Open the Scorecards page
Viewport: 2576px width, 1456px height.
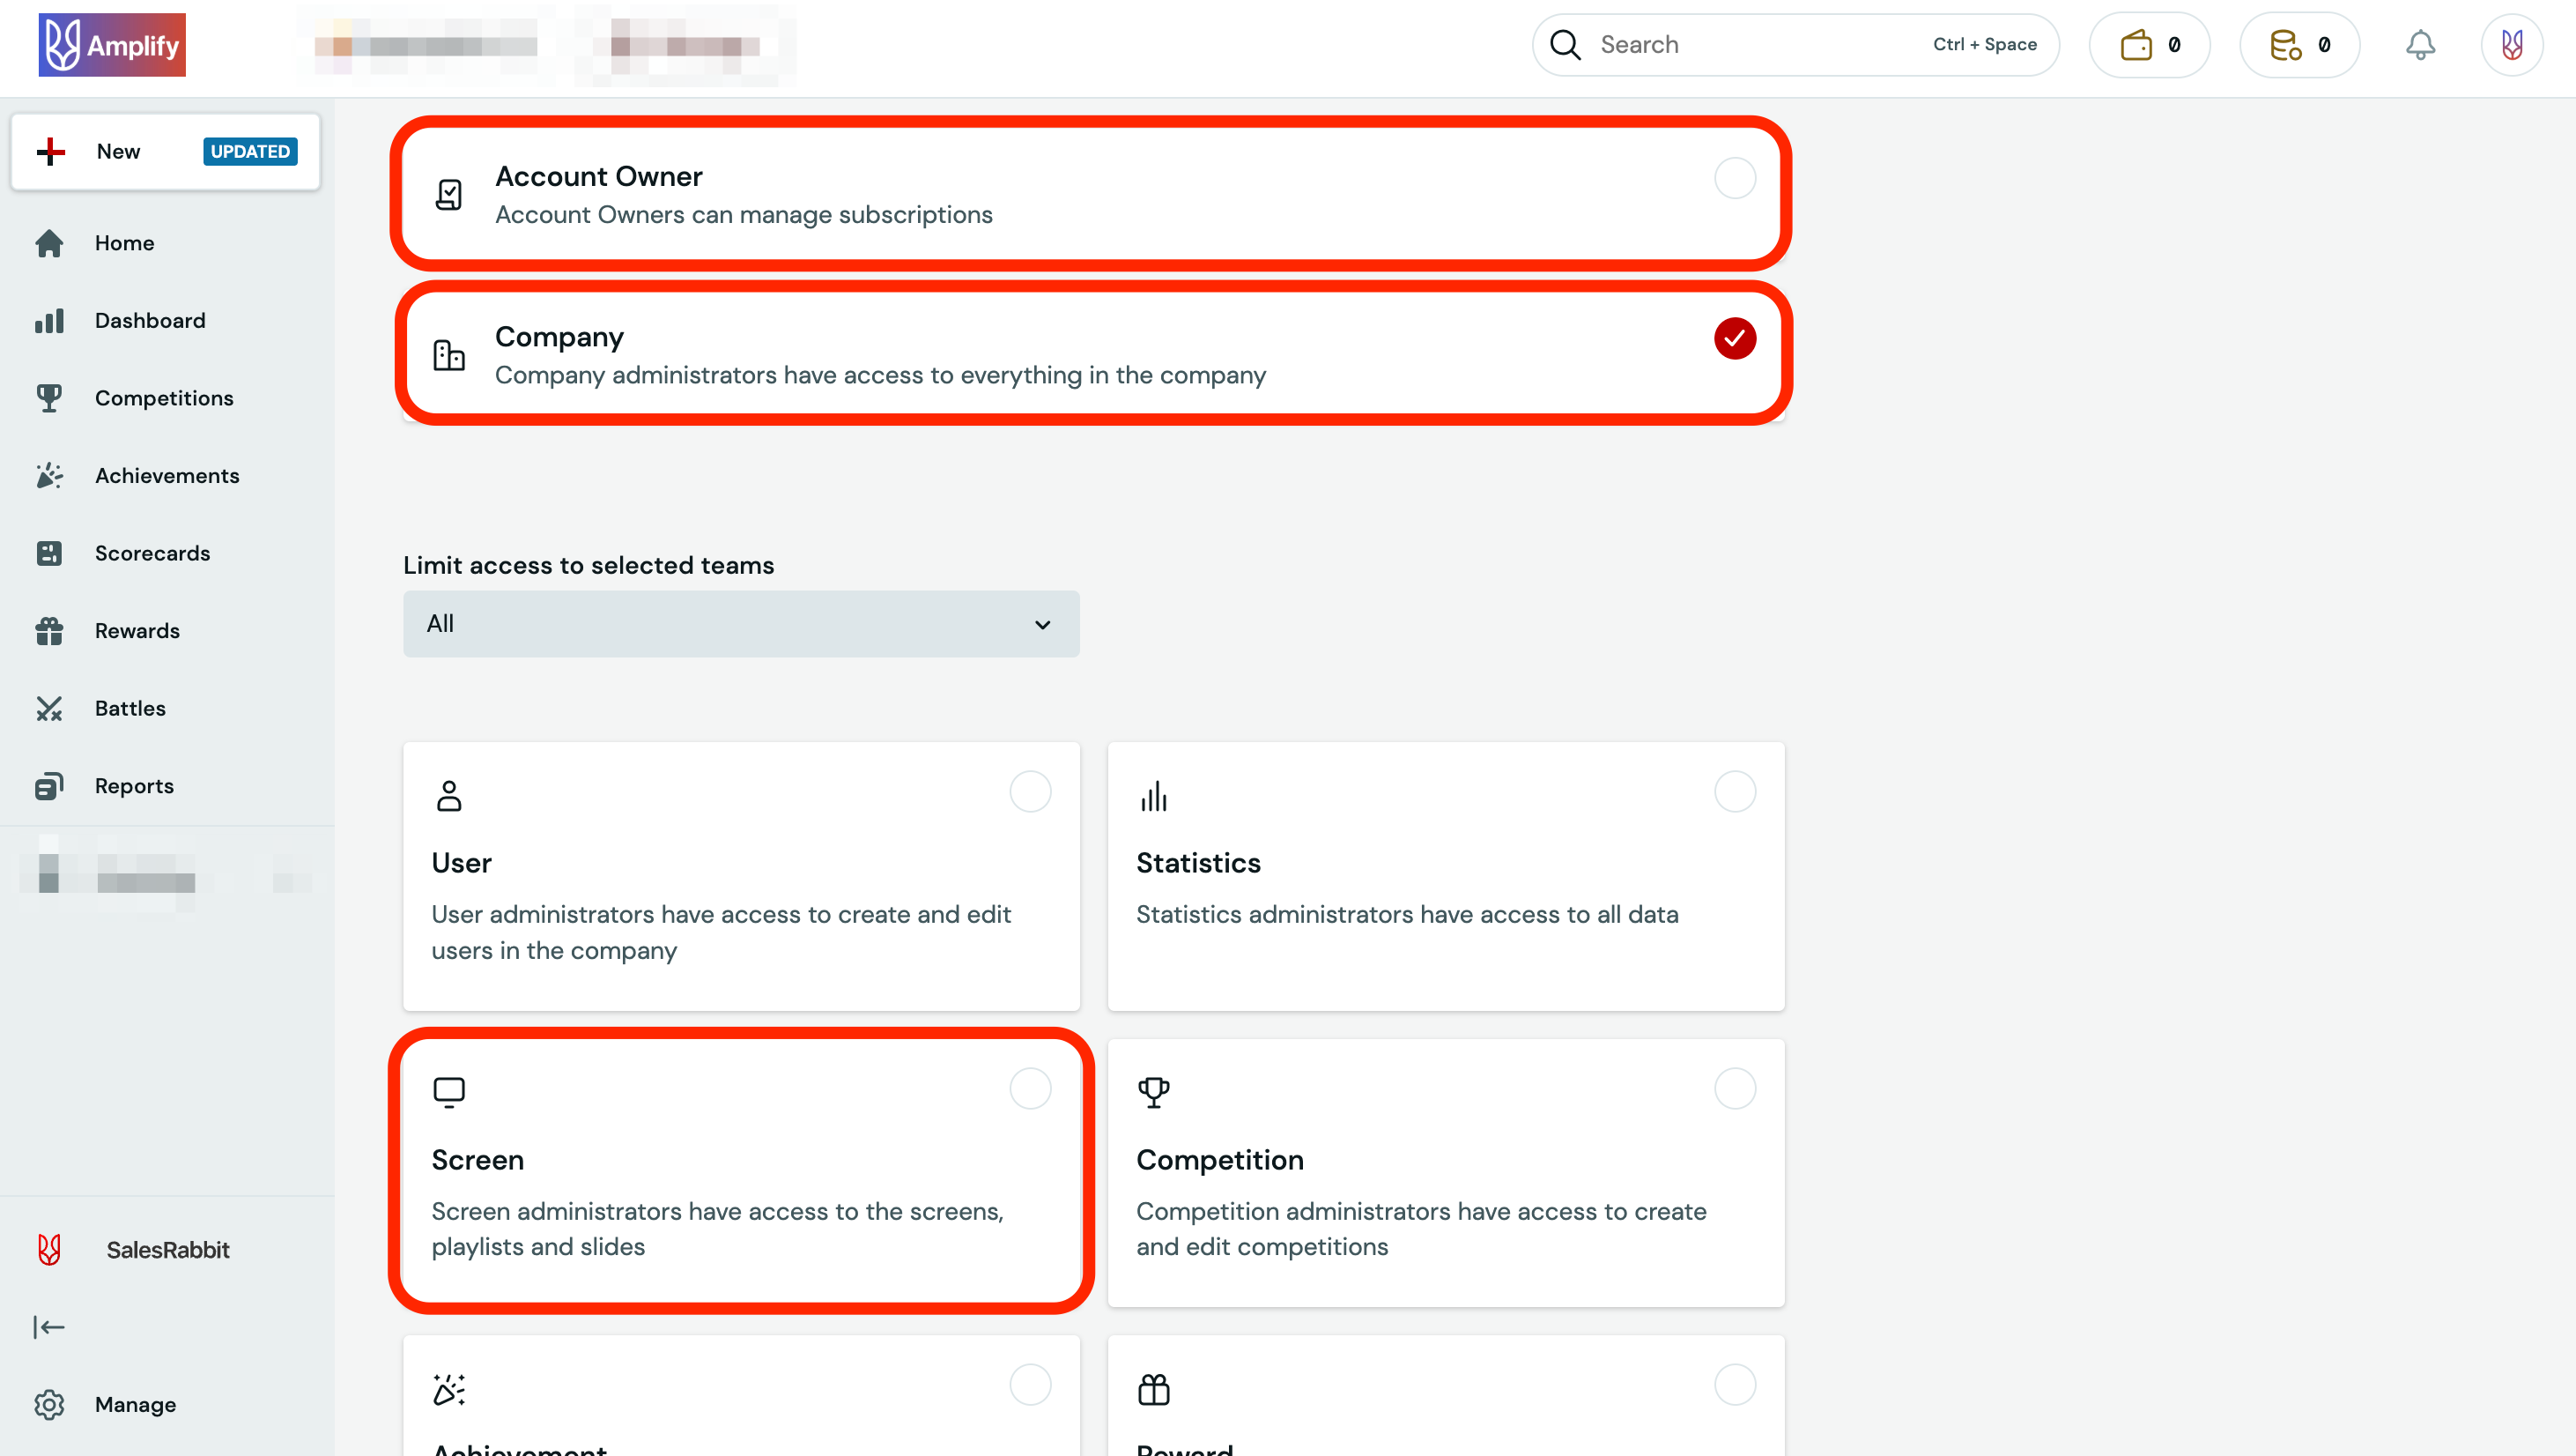pos(152,553)
